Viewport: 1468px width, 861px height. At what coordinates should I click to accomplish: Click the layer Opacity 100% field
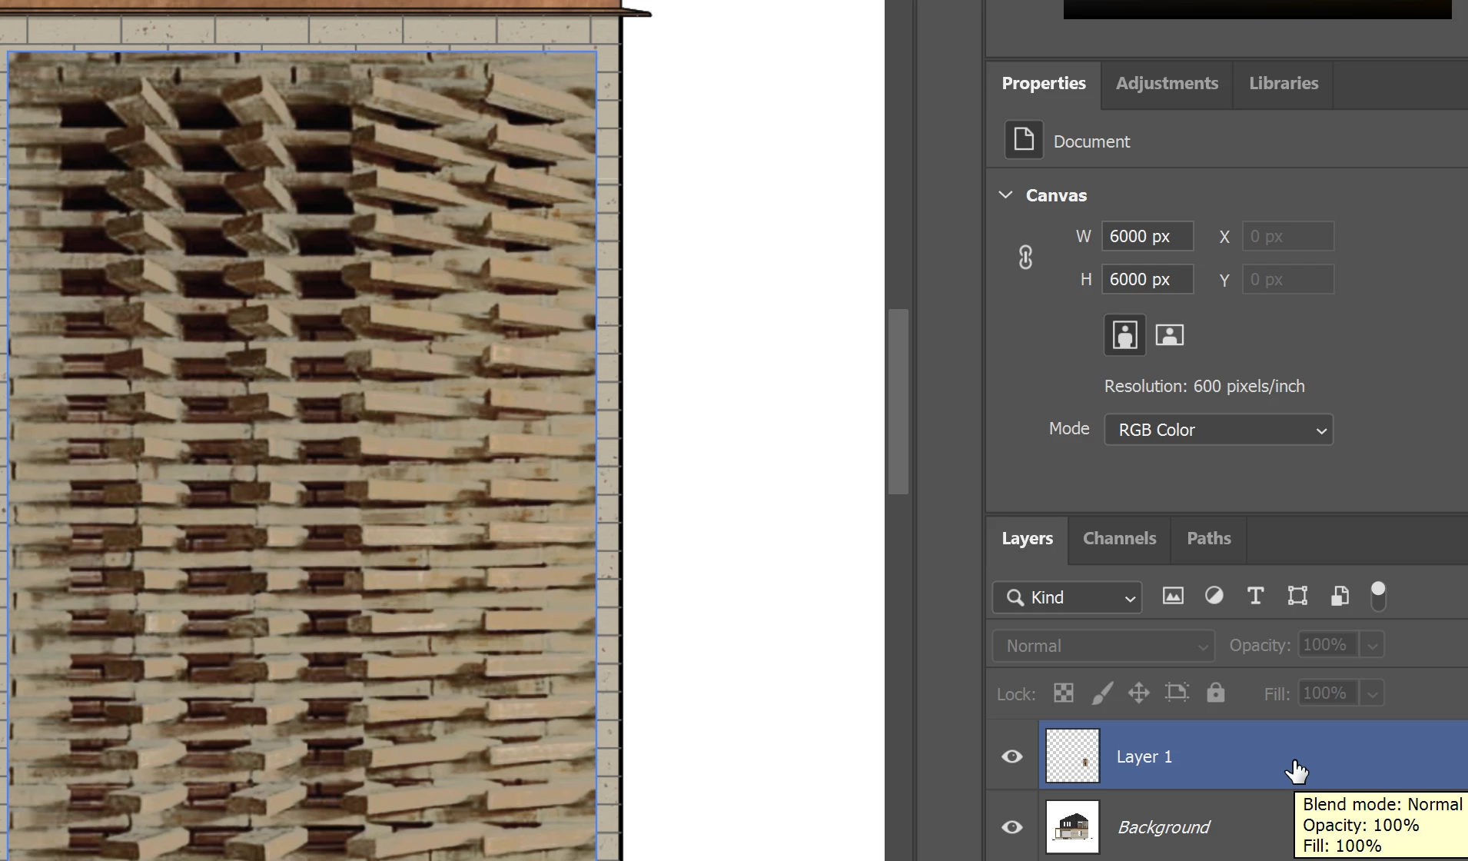click(x=1328, y=645)
